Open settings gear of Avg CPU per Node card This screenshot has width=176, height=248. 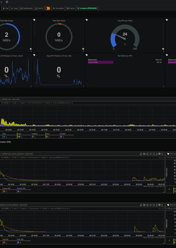pyautogui.click(x=163, y=49)
